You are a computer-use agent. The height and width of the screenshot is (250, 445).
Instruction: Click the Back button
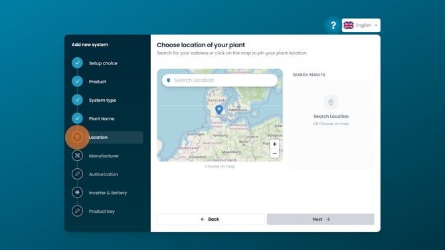[x=211, y=219]
